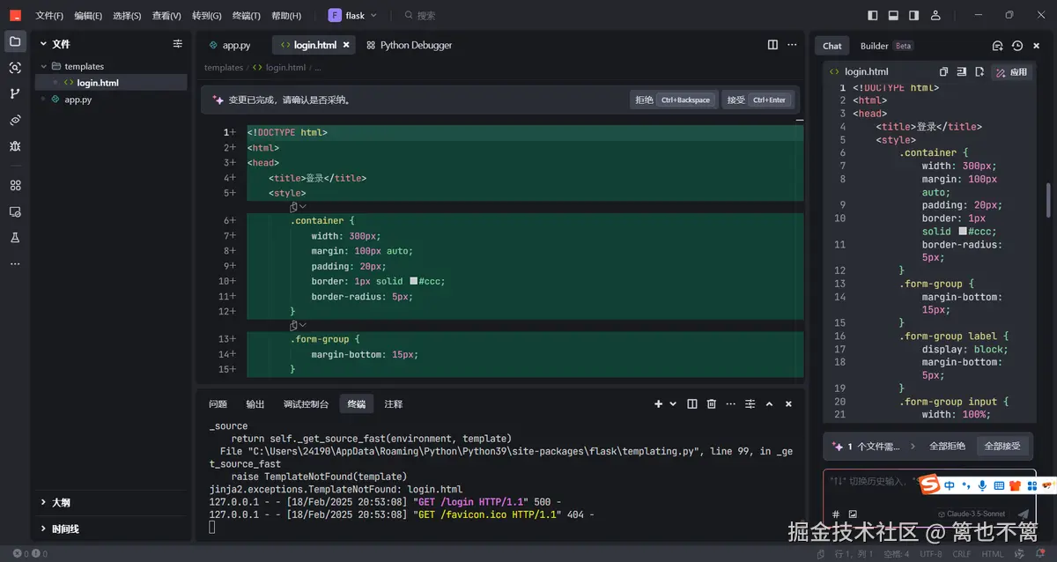Toggle primary sidebar layout icon
Screen dimensions: 1057x562
(873, 15)
